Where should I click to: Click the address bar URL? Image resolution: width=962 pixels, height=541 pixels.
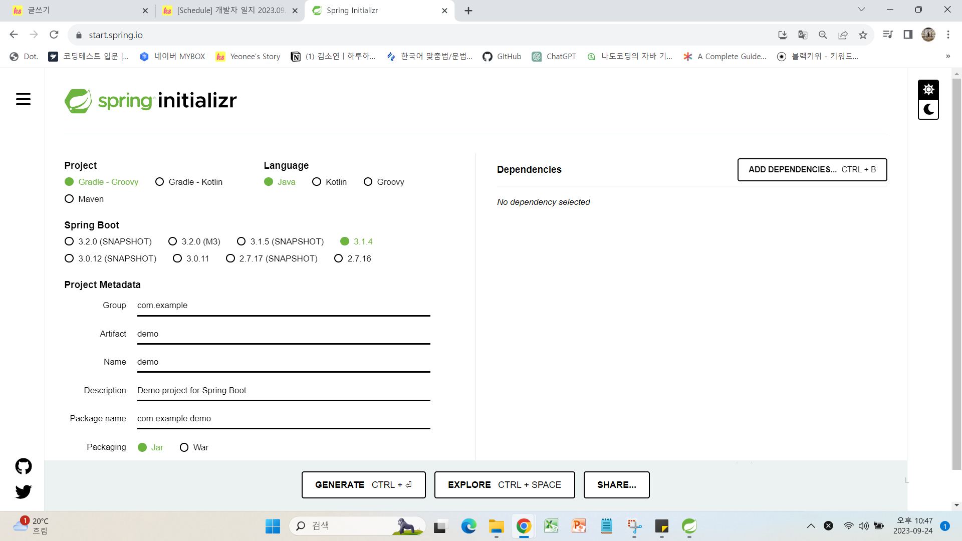click(x=116, y=35)
